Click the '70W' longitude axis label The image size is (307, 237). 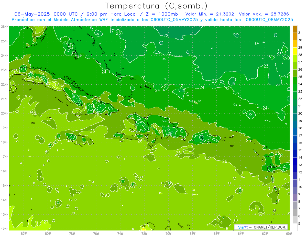click(x=168, y=233)
